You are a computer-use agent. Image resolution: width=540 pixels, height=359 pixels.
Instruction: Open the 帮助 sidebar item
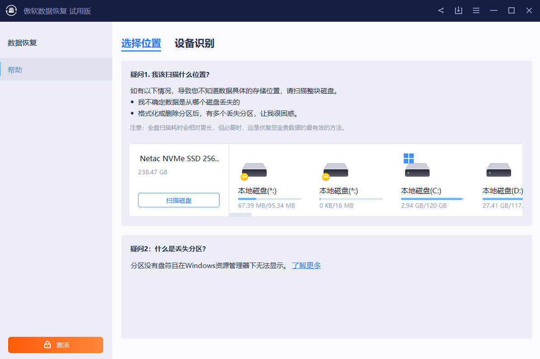tap(56, 70)
